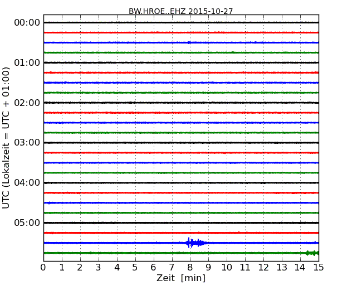Click the large blue seismic event near minute 8

(x=196, y=243)
